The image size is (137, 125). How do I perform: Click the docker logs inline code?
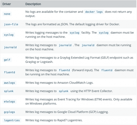pos(94,12)
